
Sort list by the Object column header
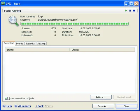click(x=102, y=50)
